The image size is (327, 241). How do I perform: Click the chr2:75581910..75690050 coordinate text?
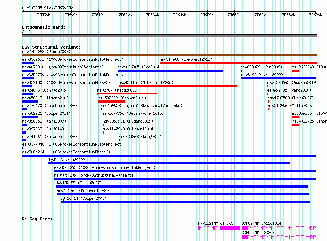(47, 8)
